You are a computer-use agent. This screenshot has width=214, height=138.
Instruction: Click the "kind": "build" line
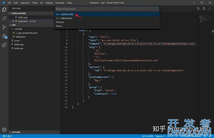point(104,90)
